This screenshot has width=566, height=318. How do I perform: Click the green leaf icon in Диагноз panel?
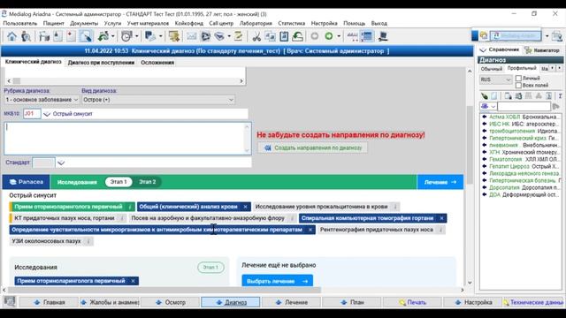485,96
